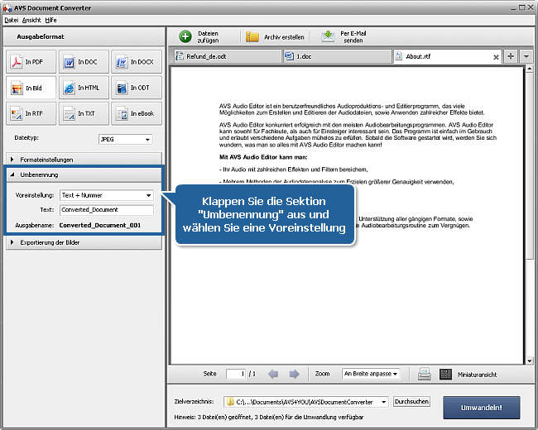Open the Datei menu
The width and height of the screenshot is (538, 430).
pyautogui.click(x=11, y=20)
